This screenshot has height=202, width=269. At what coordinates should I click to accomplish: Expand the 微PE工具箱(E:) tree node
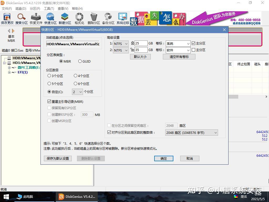point(9,68)
